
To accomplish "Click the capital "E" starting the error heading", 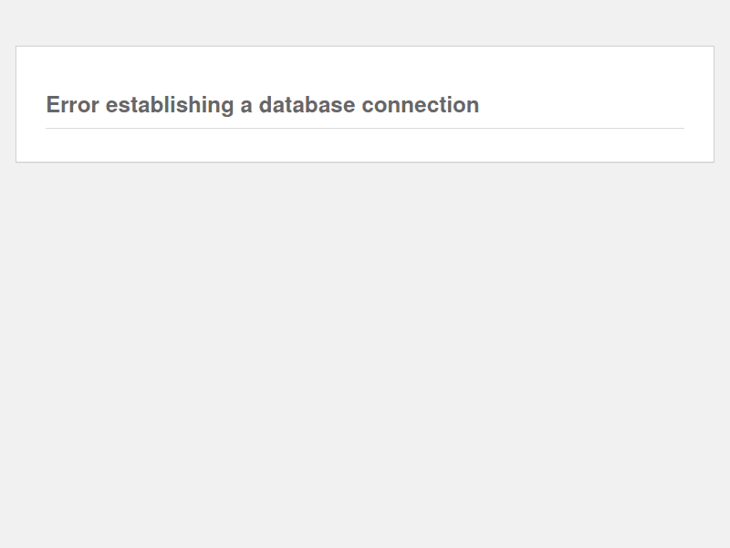I will pyautogui.click(x=53, y=105).
